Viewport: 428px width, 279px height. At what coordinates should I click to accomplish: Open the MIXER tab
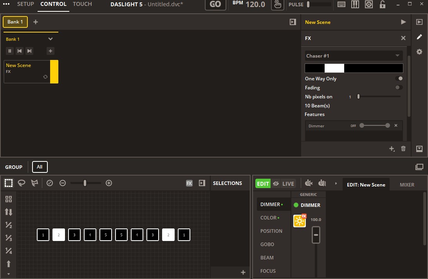coord(407,185)
